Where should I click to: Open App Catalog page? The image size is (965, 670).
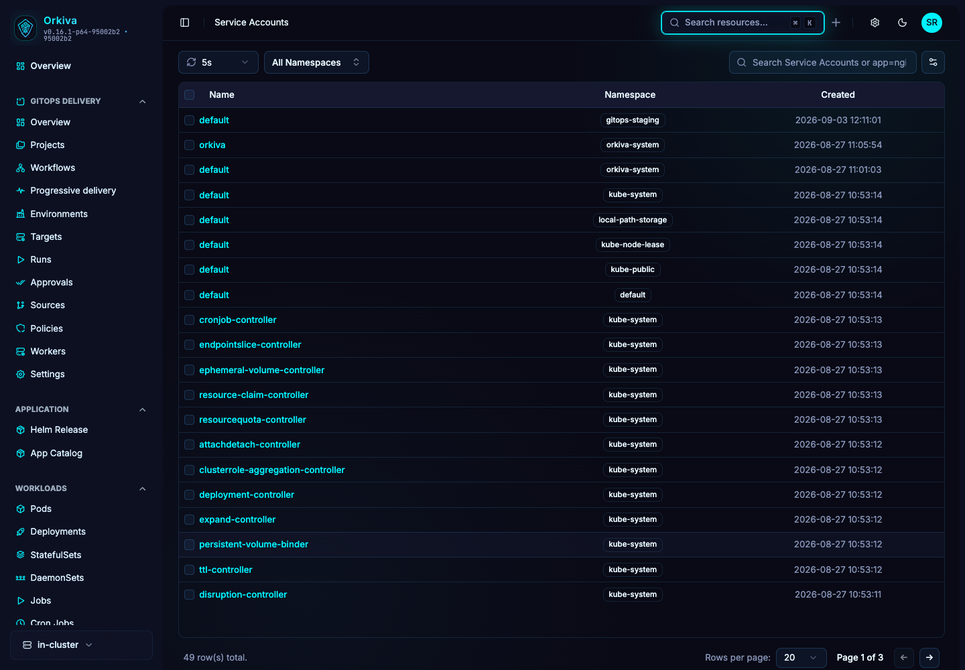[x=56, y=453]
